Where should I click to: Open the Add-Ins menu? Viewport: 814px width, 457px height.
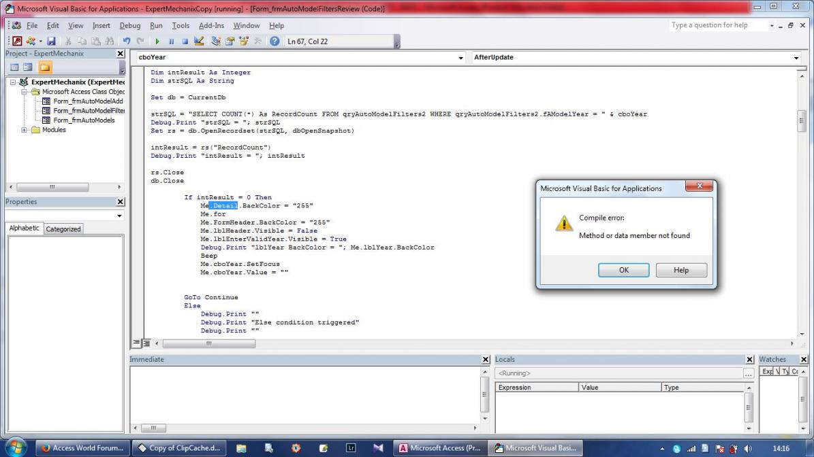click(x=211, y=25)
